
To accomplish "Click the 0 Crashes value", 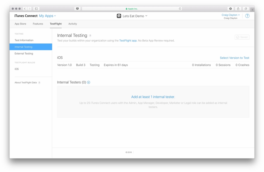I will click(242, 65).
